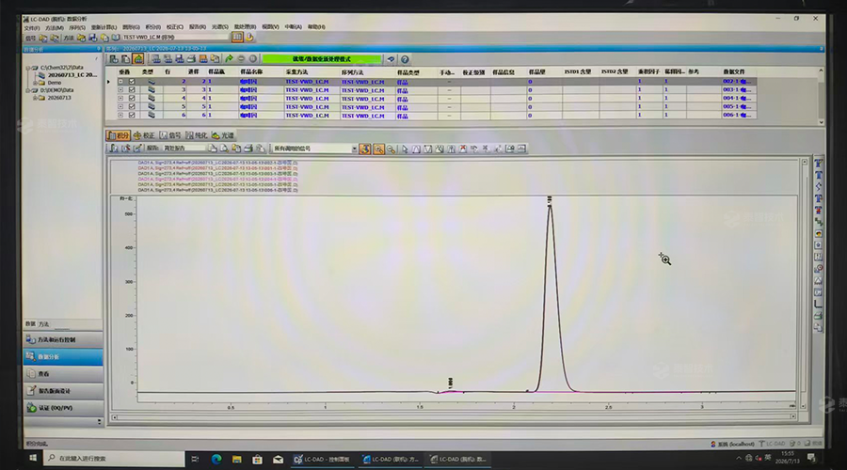This screenshot has height=470, width=847.
Task: Click the help question mark icon
Action: [x=405, y=59]
